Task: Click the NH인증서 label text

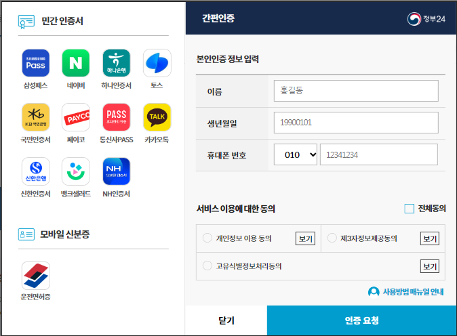Action: 117,194
